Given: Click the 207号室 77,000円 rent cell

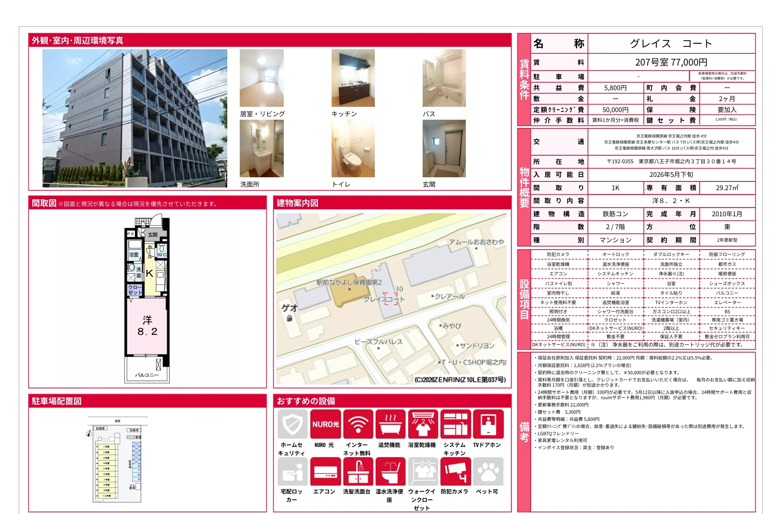Looking at the screenshot, I should [671, 62].
